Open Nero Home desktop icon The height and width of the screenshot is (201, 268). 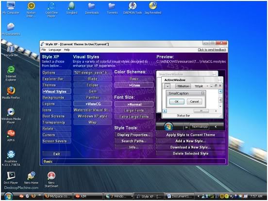pyautogui.click(x=31, y=178)
